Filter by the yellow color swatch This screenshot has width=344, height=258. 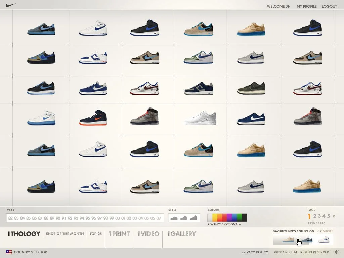[215, 218]
